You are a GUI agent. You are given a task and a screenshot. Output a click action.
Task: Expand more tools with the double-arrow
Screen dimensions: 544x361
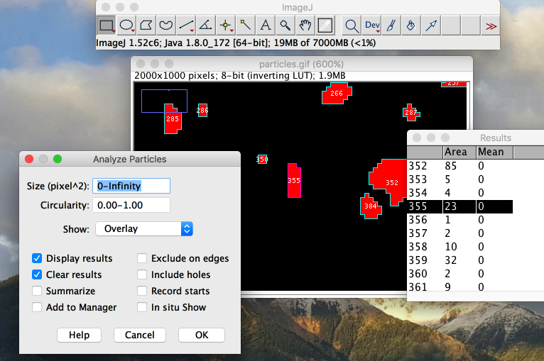click(490, 26)
